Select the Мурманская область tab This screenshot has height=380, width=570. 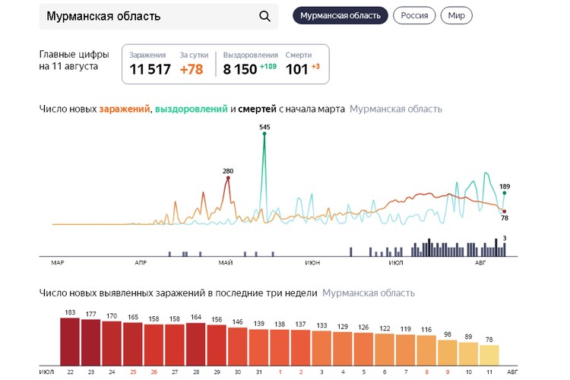(x=340, y=15)
